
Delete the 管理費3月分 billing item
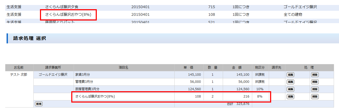(315, 82)
